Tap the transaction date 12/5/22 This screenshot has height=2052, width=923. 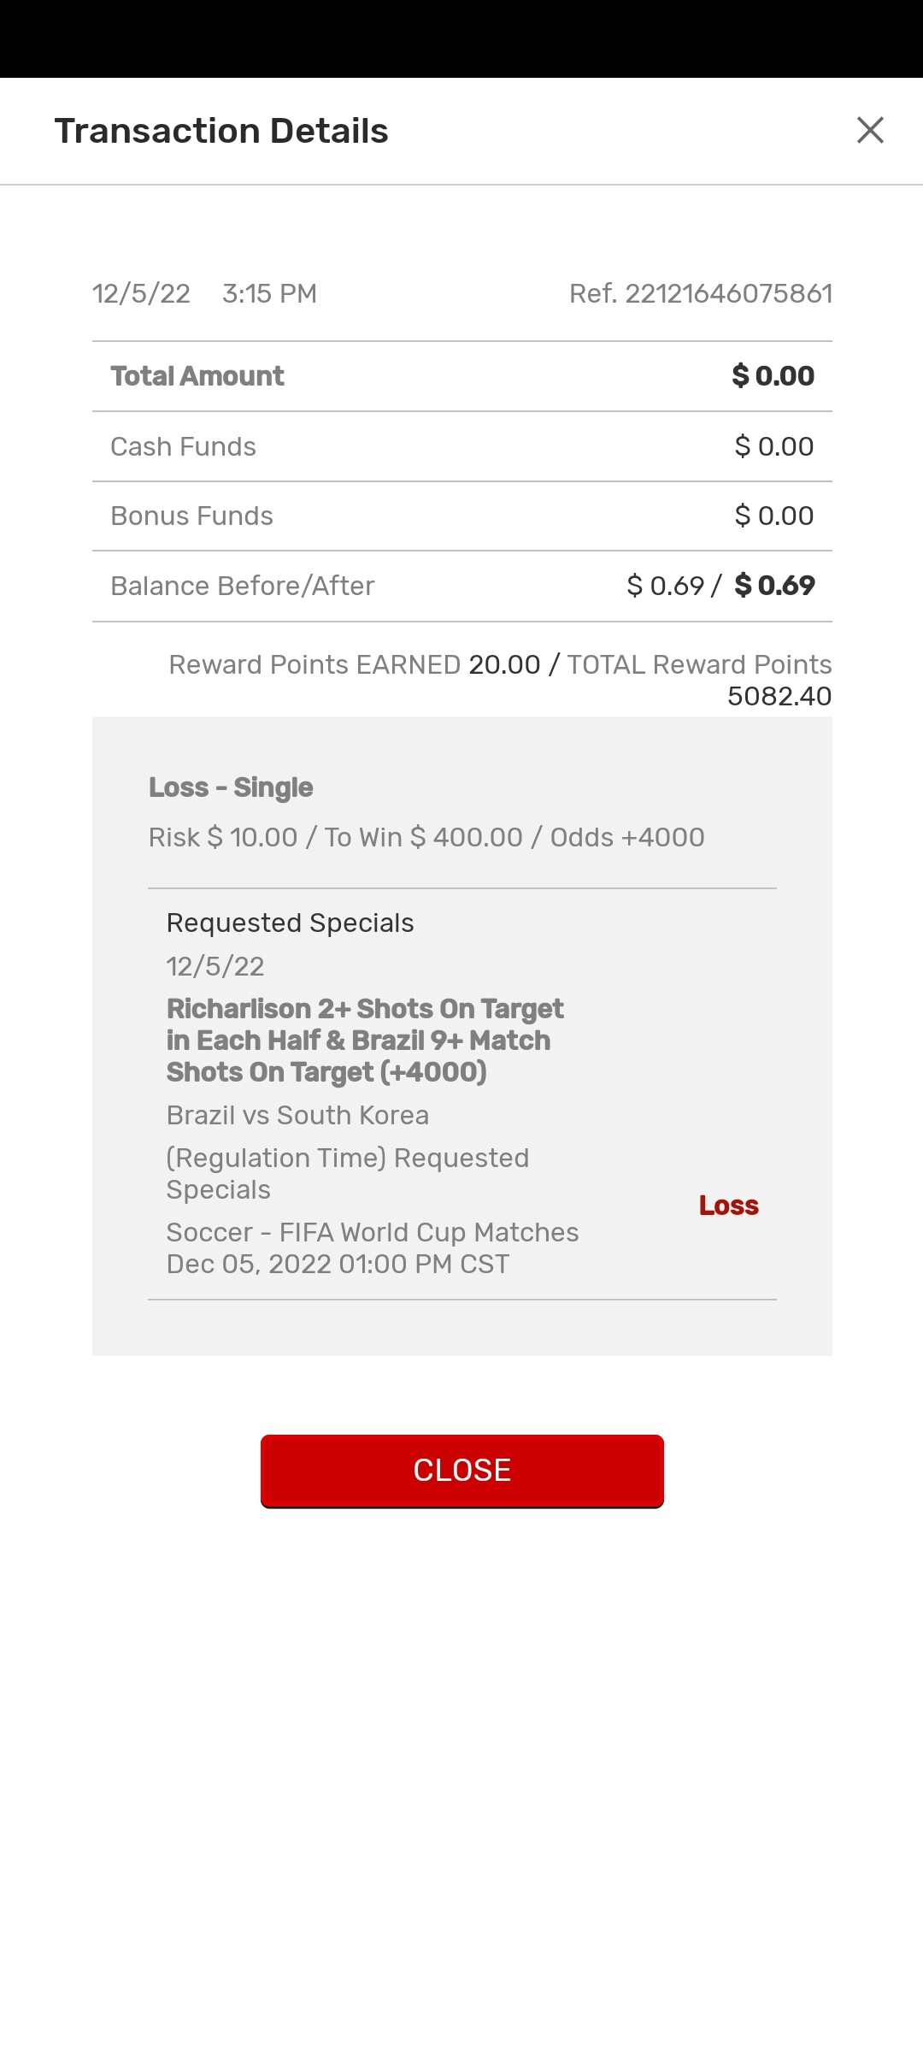click(141, 293)
